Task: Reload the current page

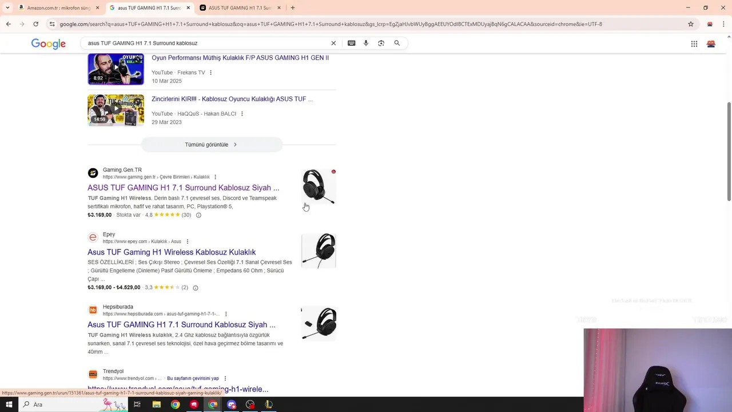Action: [x=35, y=24]
